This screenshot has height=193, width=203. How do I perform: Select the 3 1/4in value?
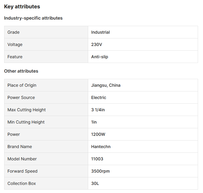[x=98, y=110]
